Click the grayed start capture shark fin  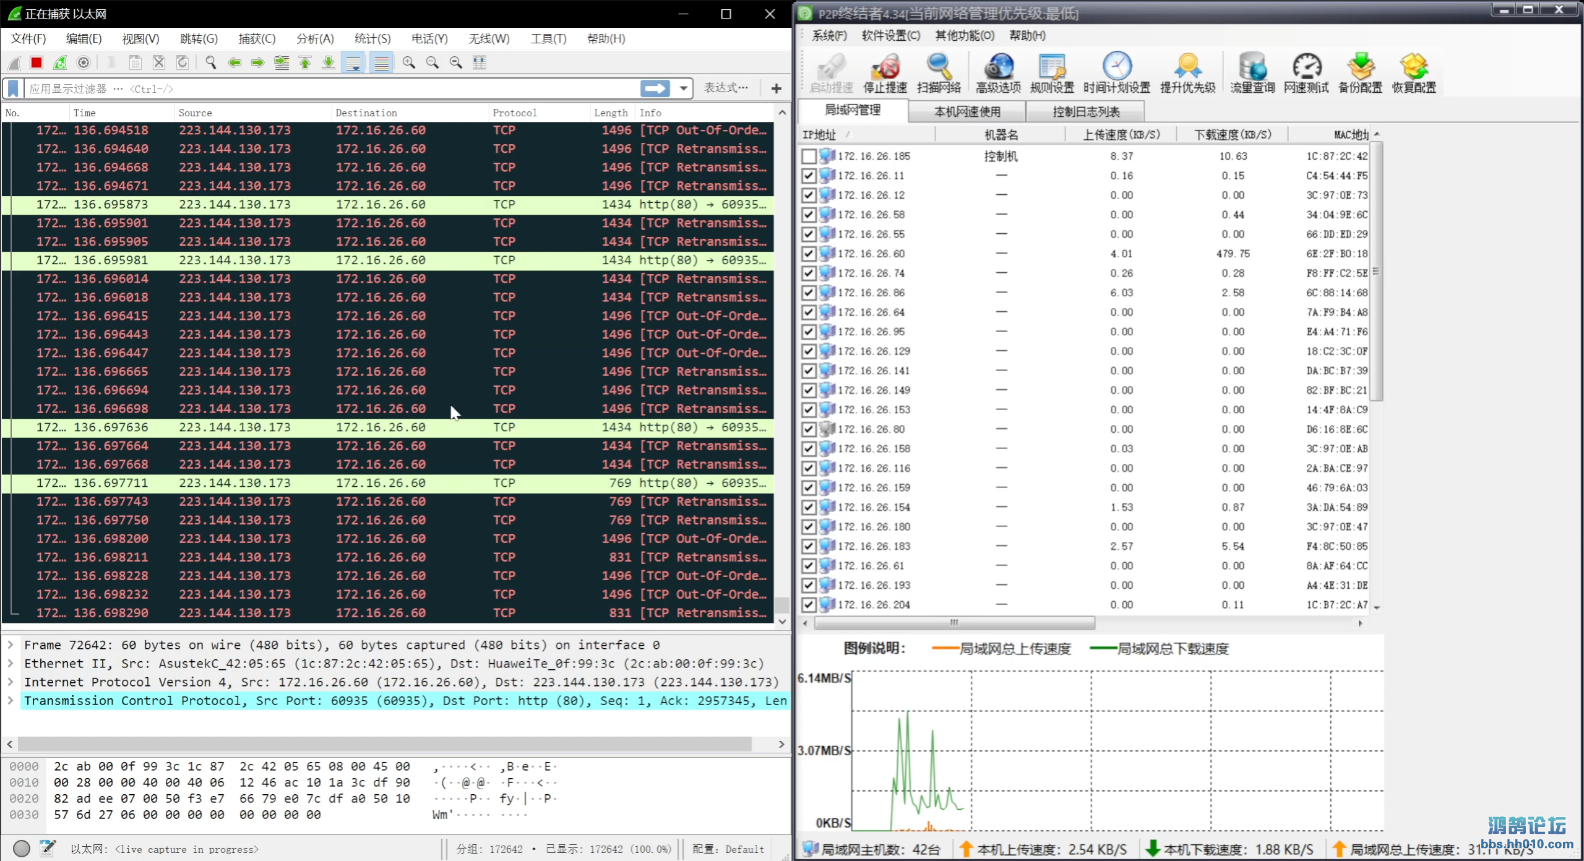pyautogui.click(x=14, y=62)
